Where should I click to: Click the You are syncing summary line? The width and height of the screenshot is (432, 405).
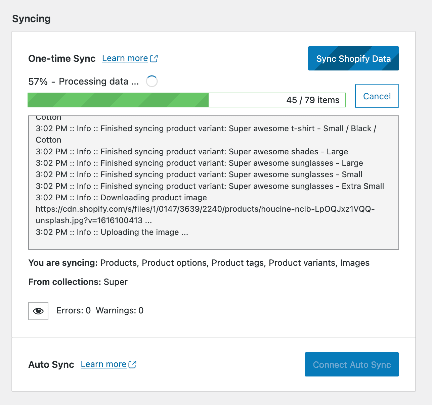[x=199, y=263]
